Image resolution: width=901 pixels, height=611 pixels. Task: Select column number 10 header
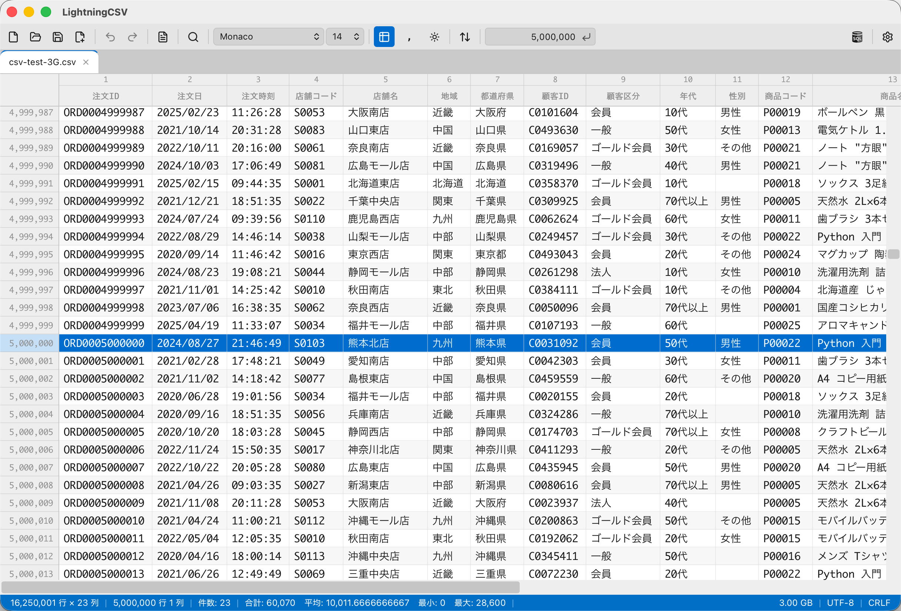point(688,80)
